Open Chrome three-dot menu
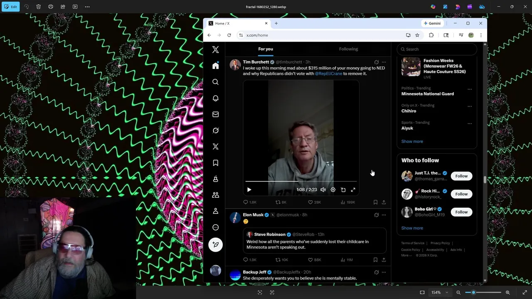Viewport: 532px width, 299px height. [481, 35]
